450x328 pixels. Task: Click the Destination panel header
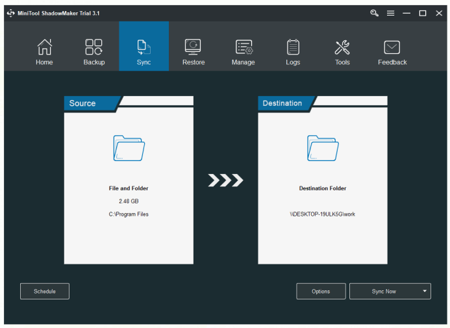pos(284,103)
